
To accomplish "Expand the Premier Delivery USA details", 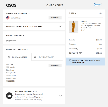I will [61, 95].
